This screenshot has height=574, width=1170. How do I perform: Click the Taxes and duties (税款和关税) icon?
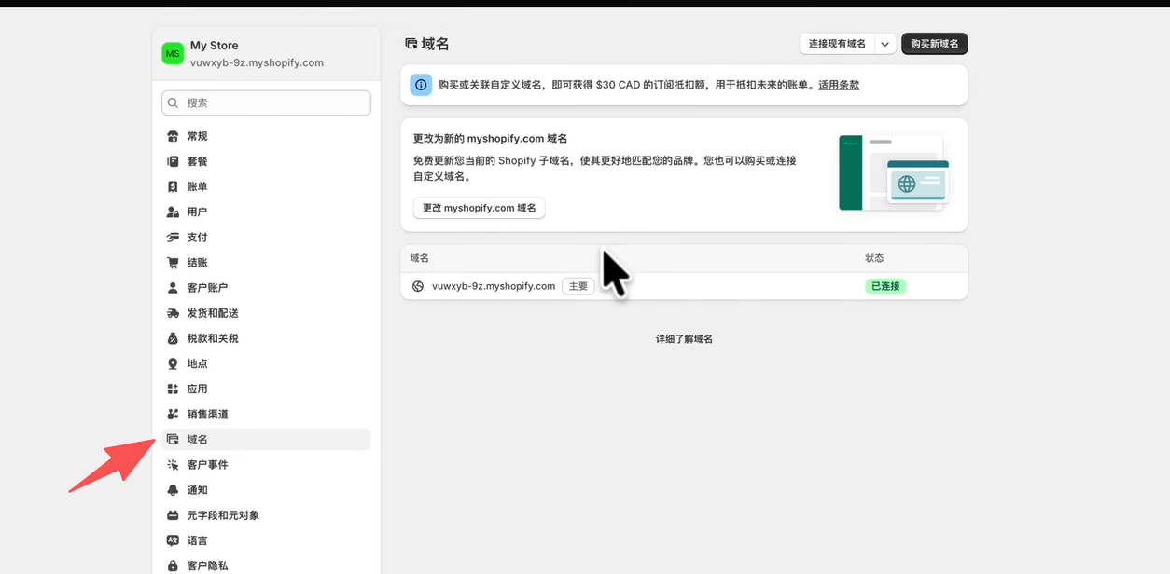coord(173,338)
